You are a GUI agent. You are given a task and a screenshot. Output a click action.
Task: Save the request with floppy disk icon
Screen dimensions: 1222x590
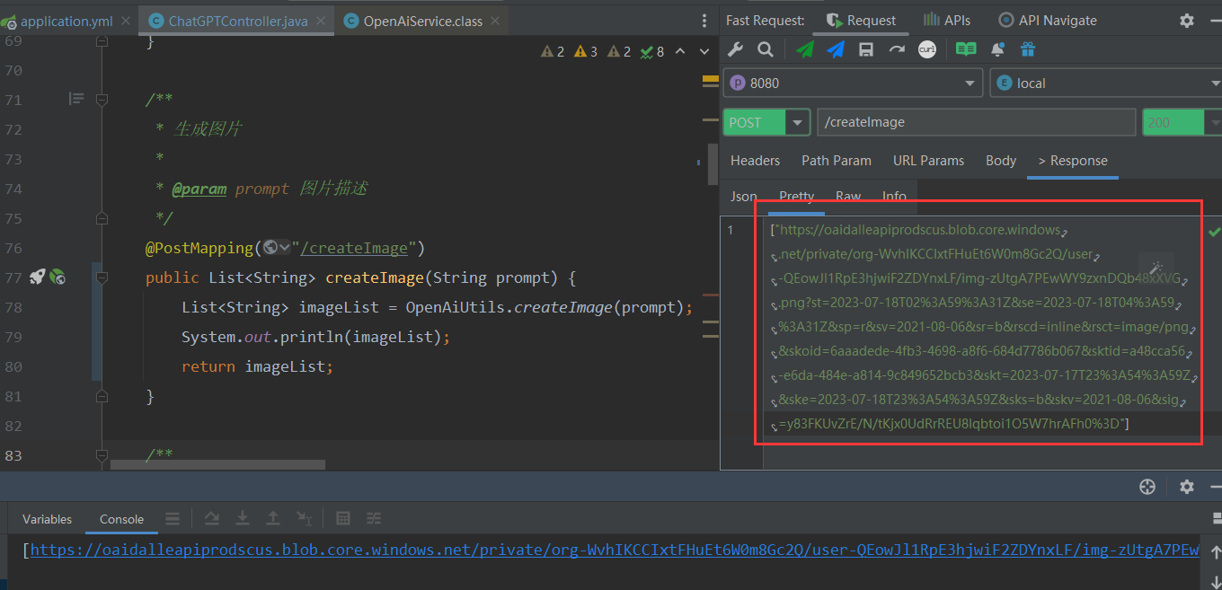pos(866,50)
